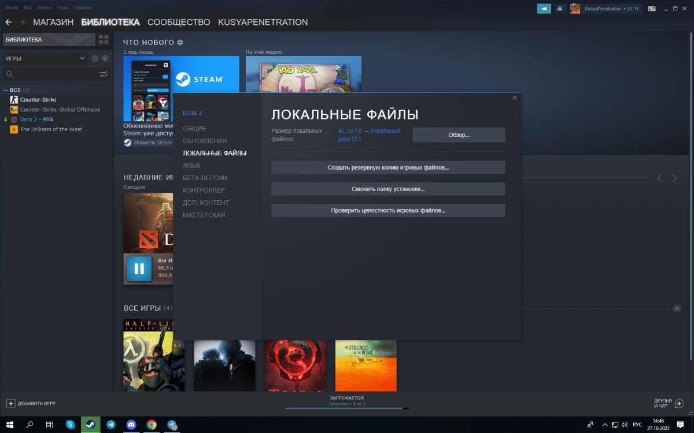This screenshot has width=694, height=433.
Task: Select ОБНОВЛЕНИЯ in properties sidebar
Action: [205, 141]
